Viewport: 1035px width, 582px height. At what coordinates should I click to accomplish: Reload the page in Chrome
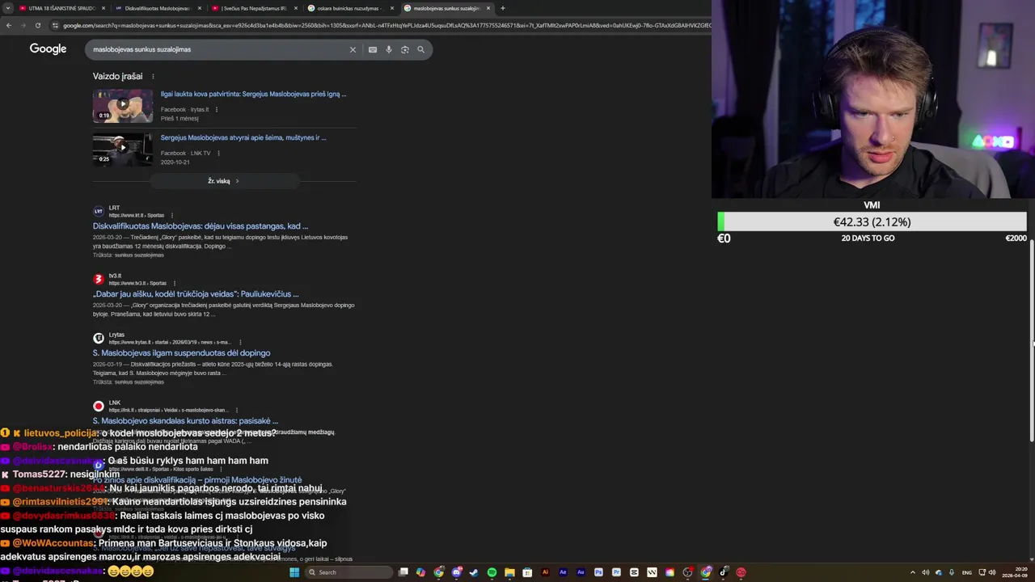click(x=37, y=25)
